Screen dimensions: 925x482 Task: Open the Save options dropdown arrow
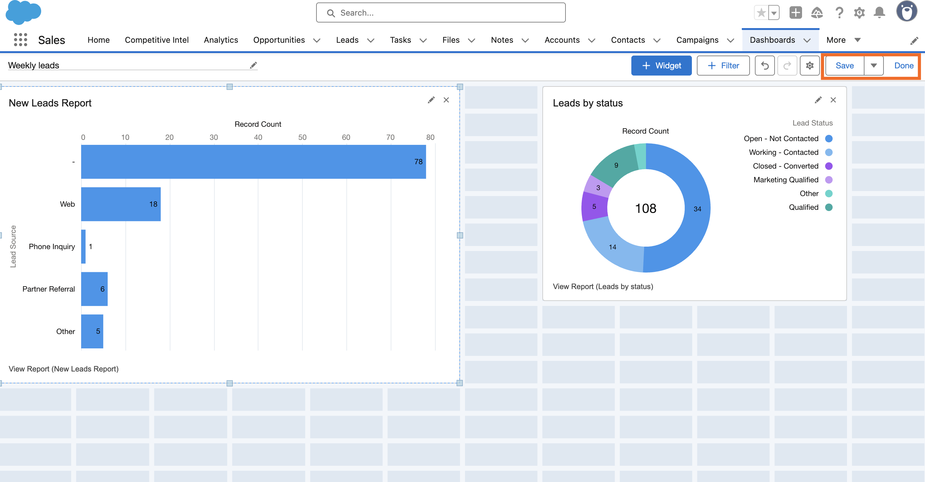(x=874, y=65)
